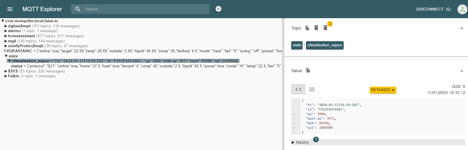Copy the topic to clipboard

coord(307,28)
